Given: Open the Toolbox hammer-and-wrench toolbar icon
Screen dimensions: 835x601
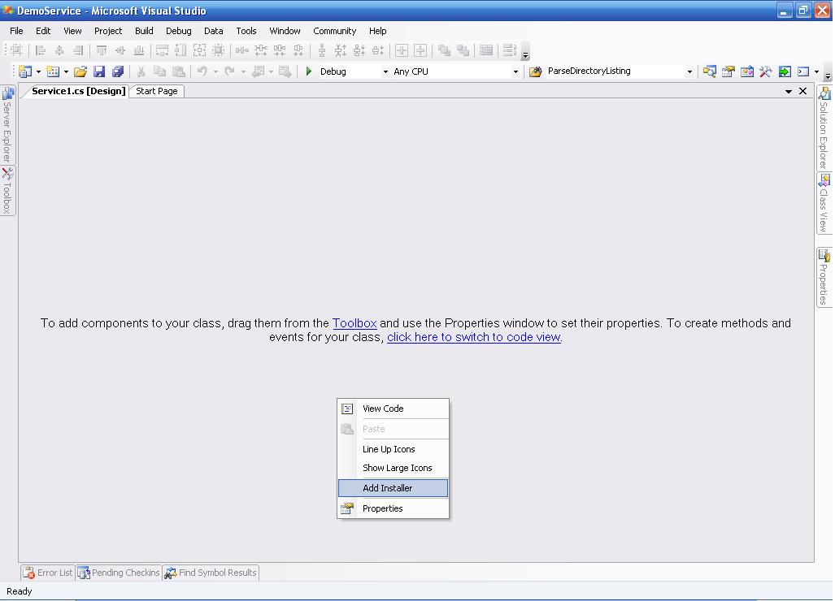Looking at the screenshot, I should click(x=765, y=71).
